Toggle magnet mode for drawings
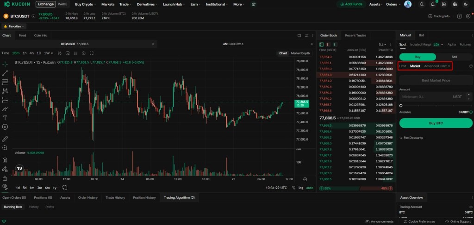Image resolution: width=474 pixels, height=225 pixels. pyautogui.click(x=5, y=160)
